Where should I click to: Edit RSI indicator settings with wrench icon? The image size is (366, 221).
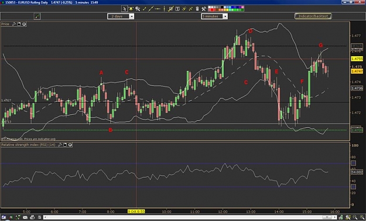(x=60, y=145)
